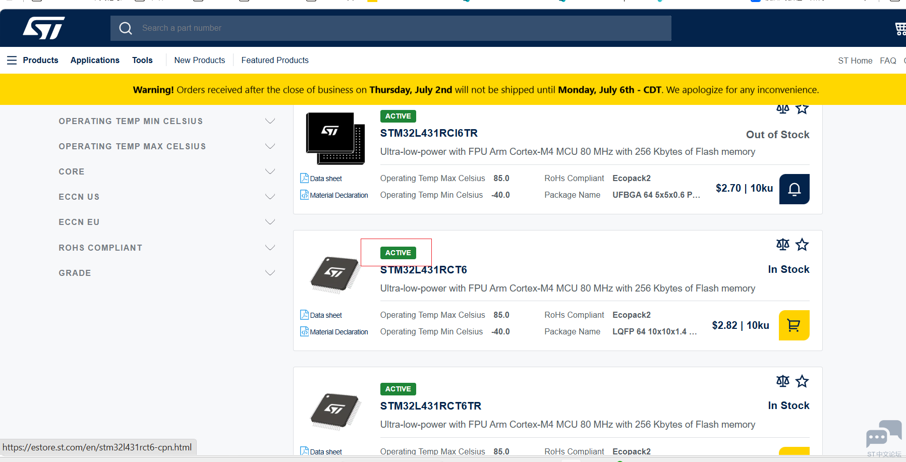Viewport: 906px width, 462px height.
Task: Open Data sheet link text for STM32L431RCI6TR
Action: (x=326, y=179)
